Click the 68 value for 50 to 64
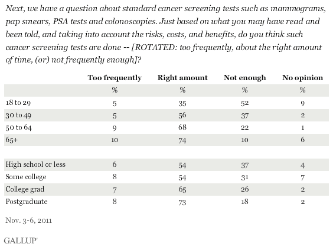 (x=182, y=127)
